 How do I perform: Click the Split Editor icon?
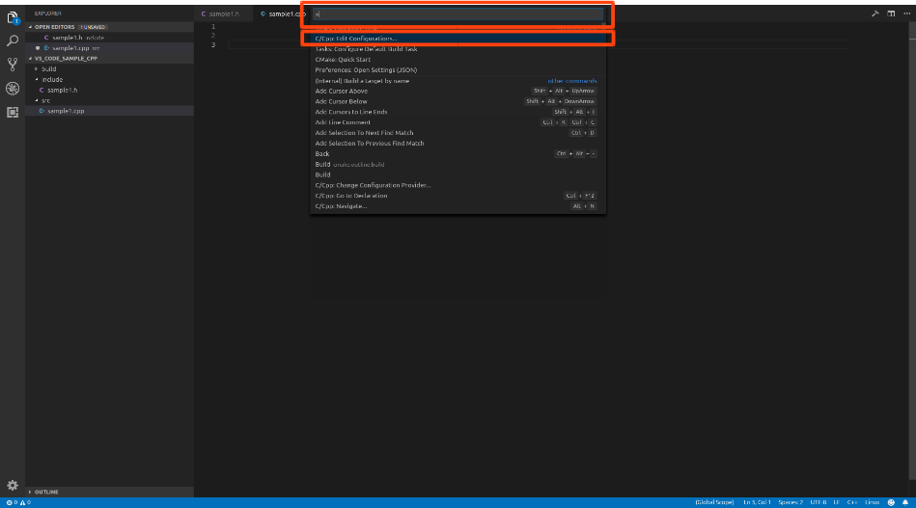tap(891, 13)
